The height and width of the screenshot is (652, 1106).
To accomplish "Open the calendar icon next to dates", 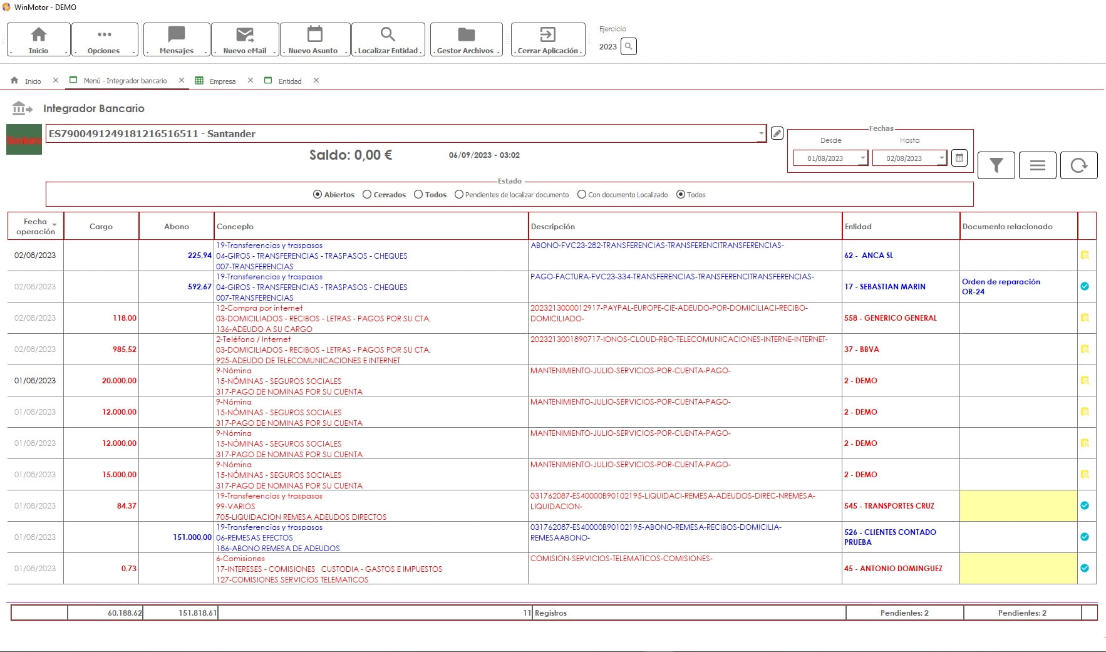I will tap(959, 158).
